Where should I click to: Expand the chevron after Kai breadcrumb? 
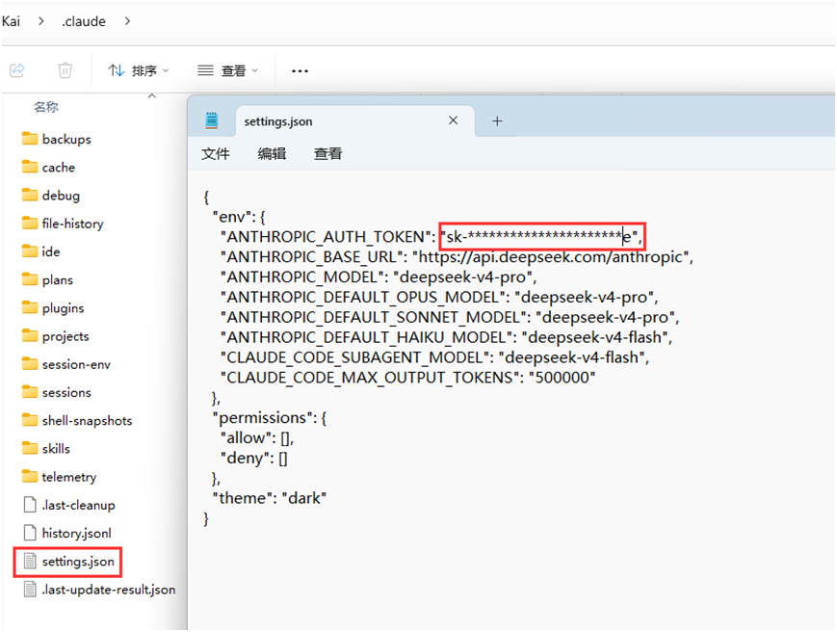[41, 21]
